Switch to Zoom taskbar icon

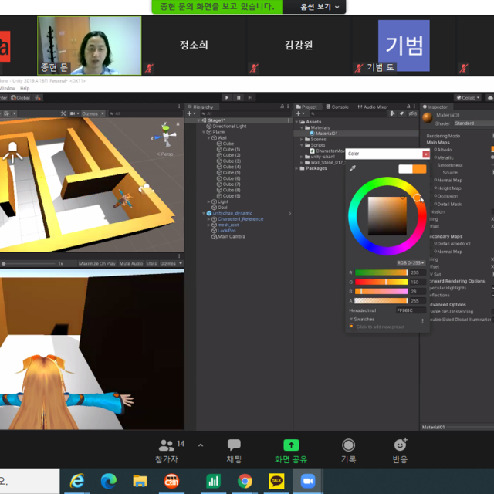tap(308, 481)
